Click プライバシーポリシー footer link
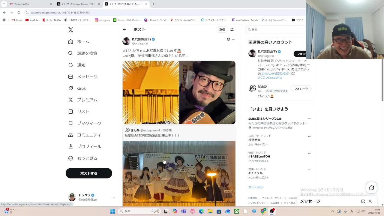 click(272, 198)
